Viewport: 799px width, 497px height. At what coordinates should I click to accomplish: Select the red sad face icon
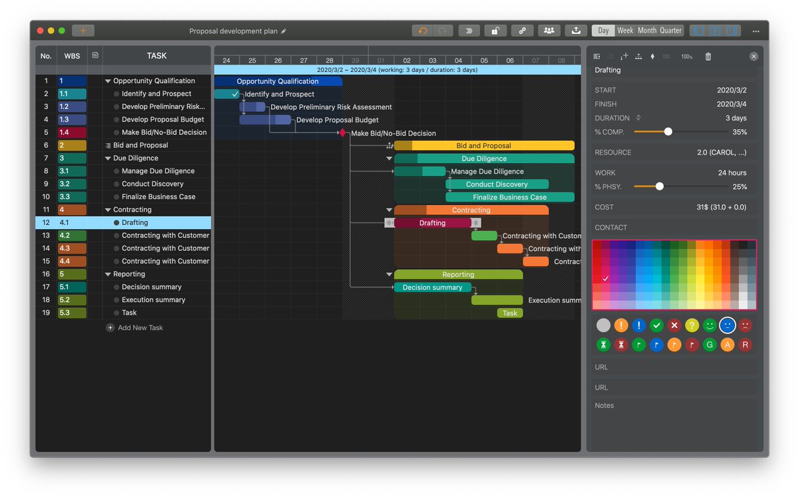(746, 325)
